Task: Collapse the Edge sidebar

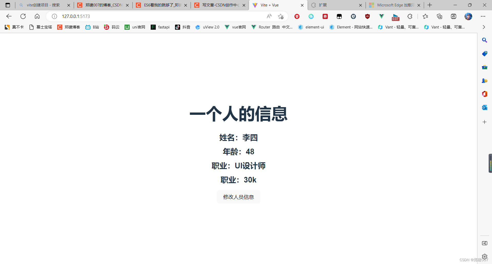Action: (485, 243)
